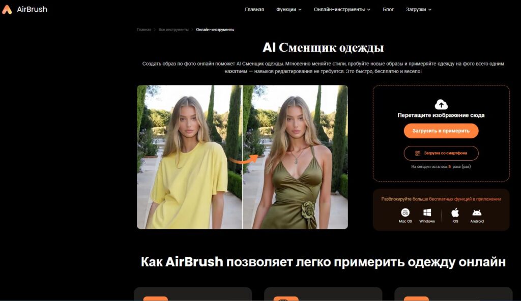This screenshot has width=521, height=301.
Task: Click the AirBrush brand name text
Action: [x=32, y=9]
